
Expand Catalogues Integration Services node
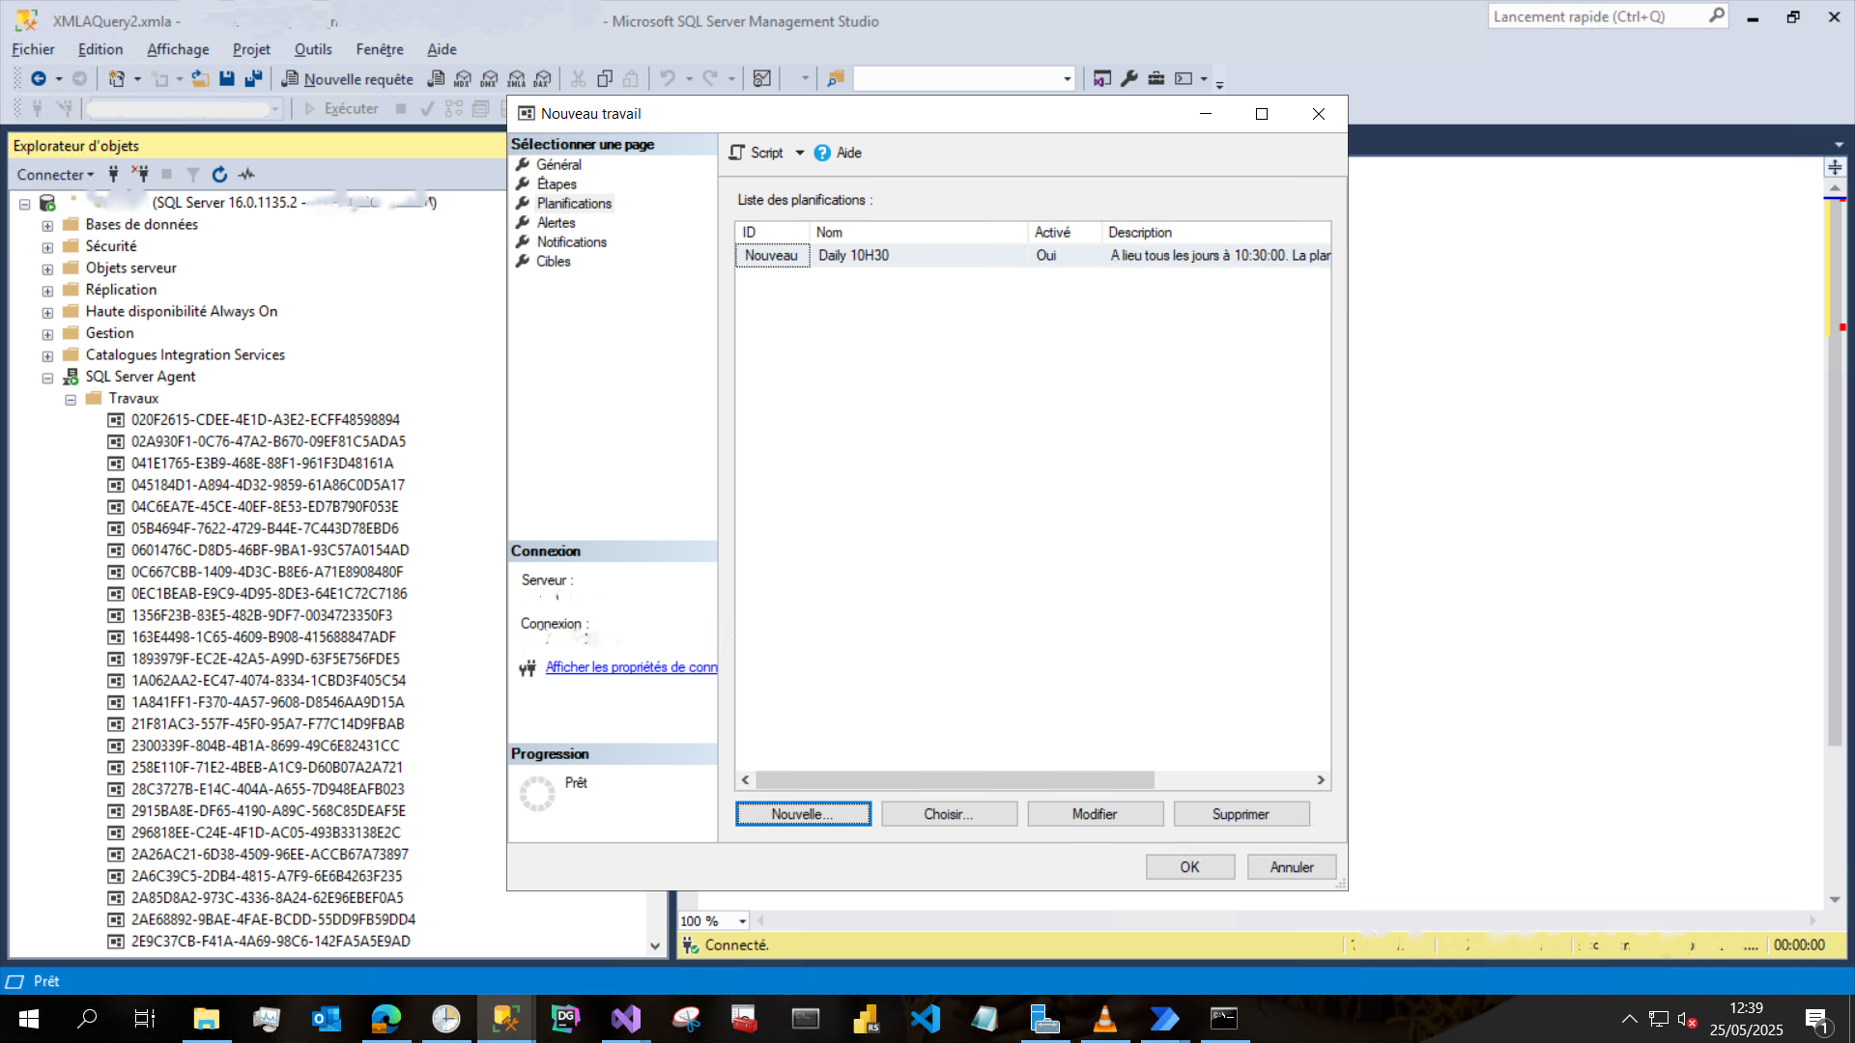(x=47, y=355)
